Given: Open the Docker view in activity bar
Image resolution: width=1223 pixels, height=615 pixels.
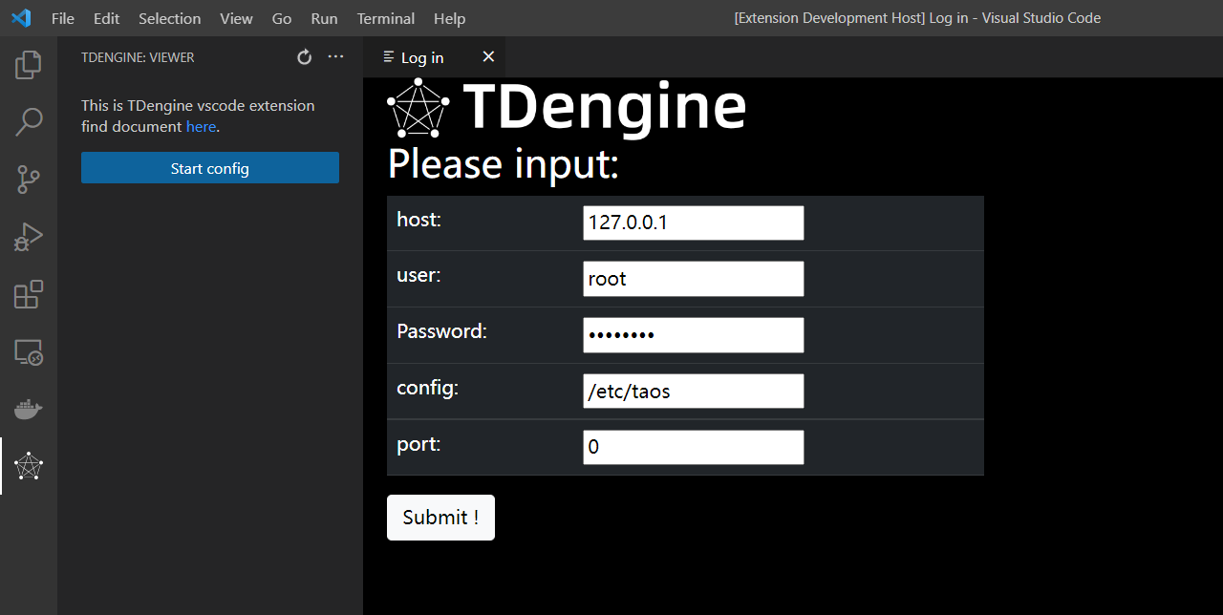Looking at the screenshot, I should 29,410.
